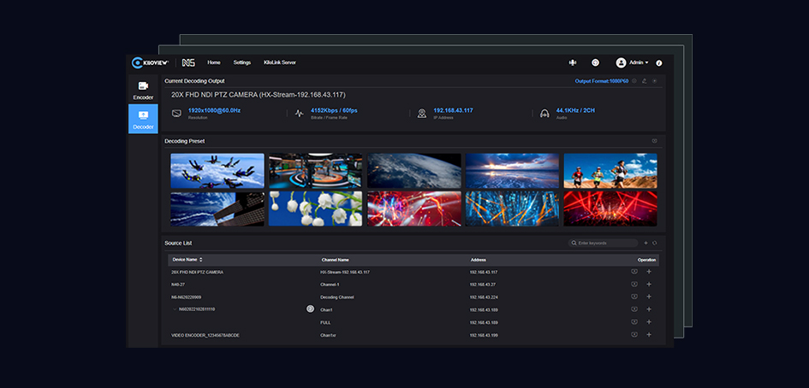Click play icon for Chan1 row
Image resolution: width=809 pixels, height=388 pixels.
634,309
